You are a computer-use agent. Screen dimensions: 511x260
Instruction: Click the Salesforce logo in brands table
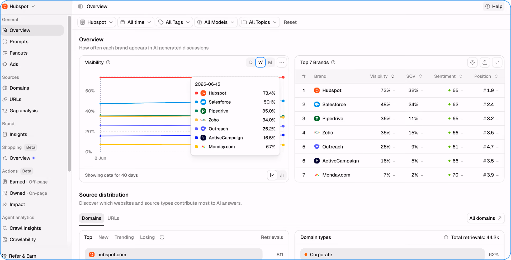pos(317,104)
